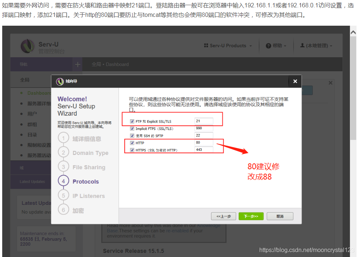Image resolution: width=358 pixels, height=257 pixels.
Task: Select step 3 circle File Sharing
Action: (63, 167)
